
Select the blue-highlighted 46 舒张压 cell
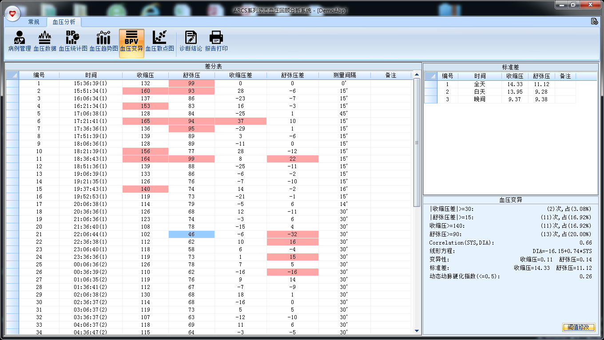pyautogui.click(x=191, y=234)
